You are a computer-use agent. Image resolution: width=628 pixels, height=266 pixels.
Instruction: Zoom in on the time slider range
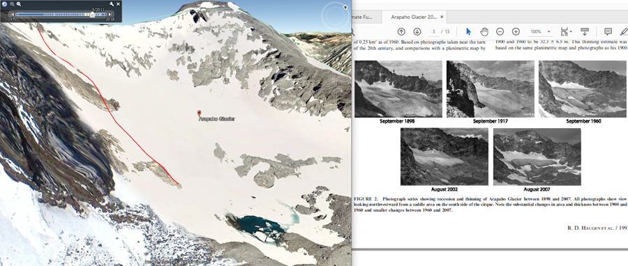pos(18,4)
